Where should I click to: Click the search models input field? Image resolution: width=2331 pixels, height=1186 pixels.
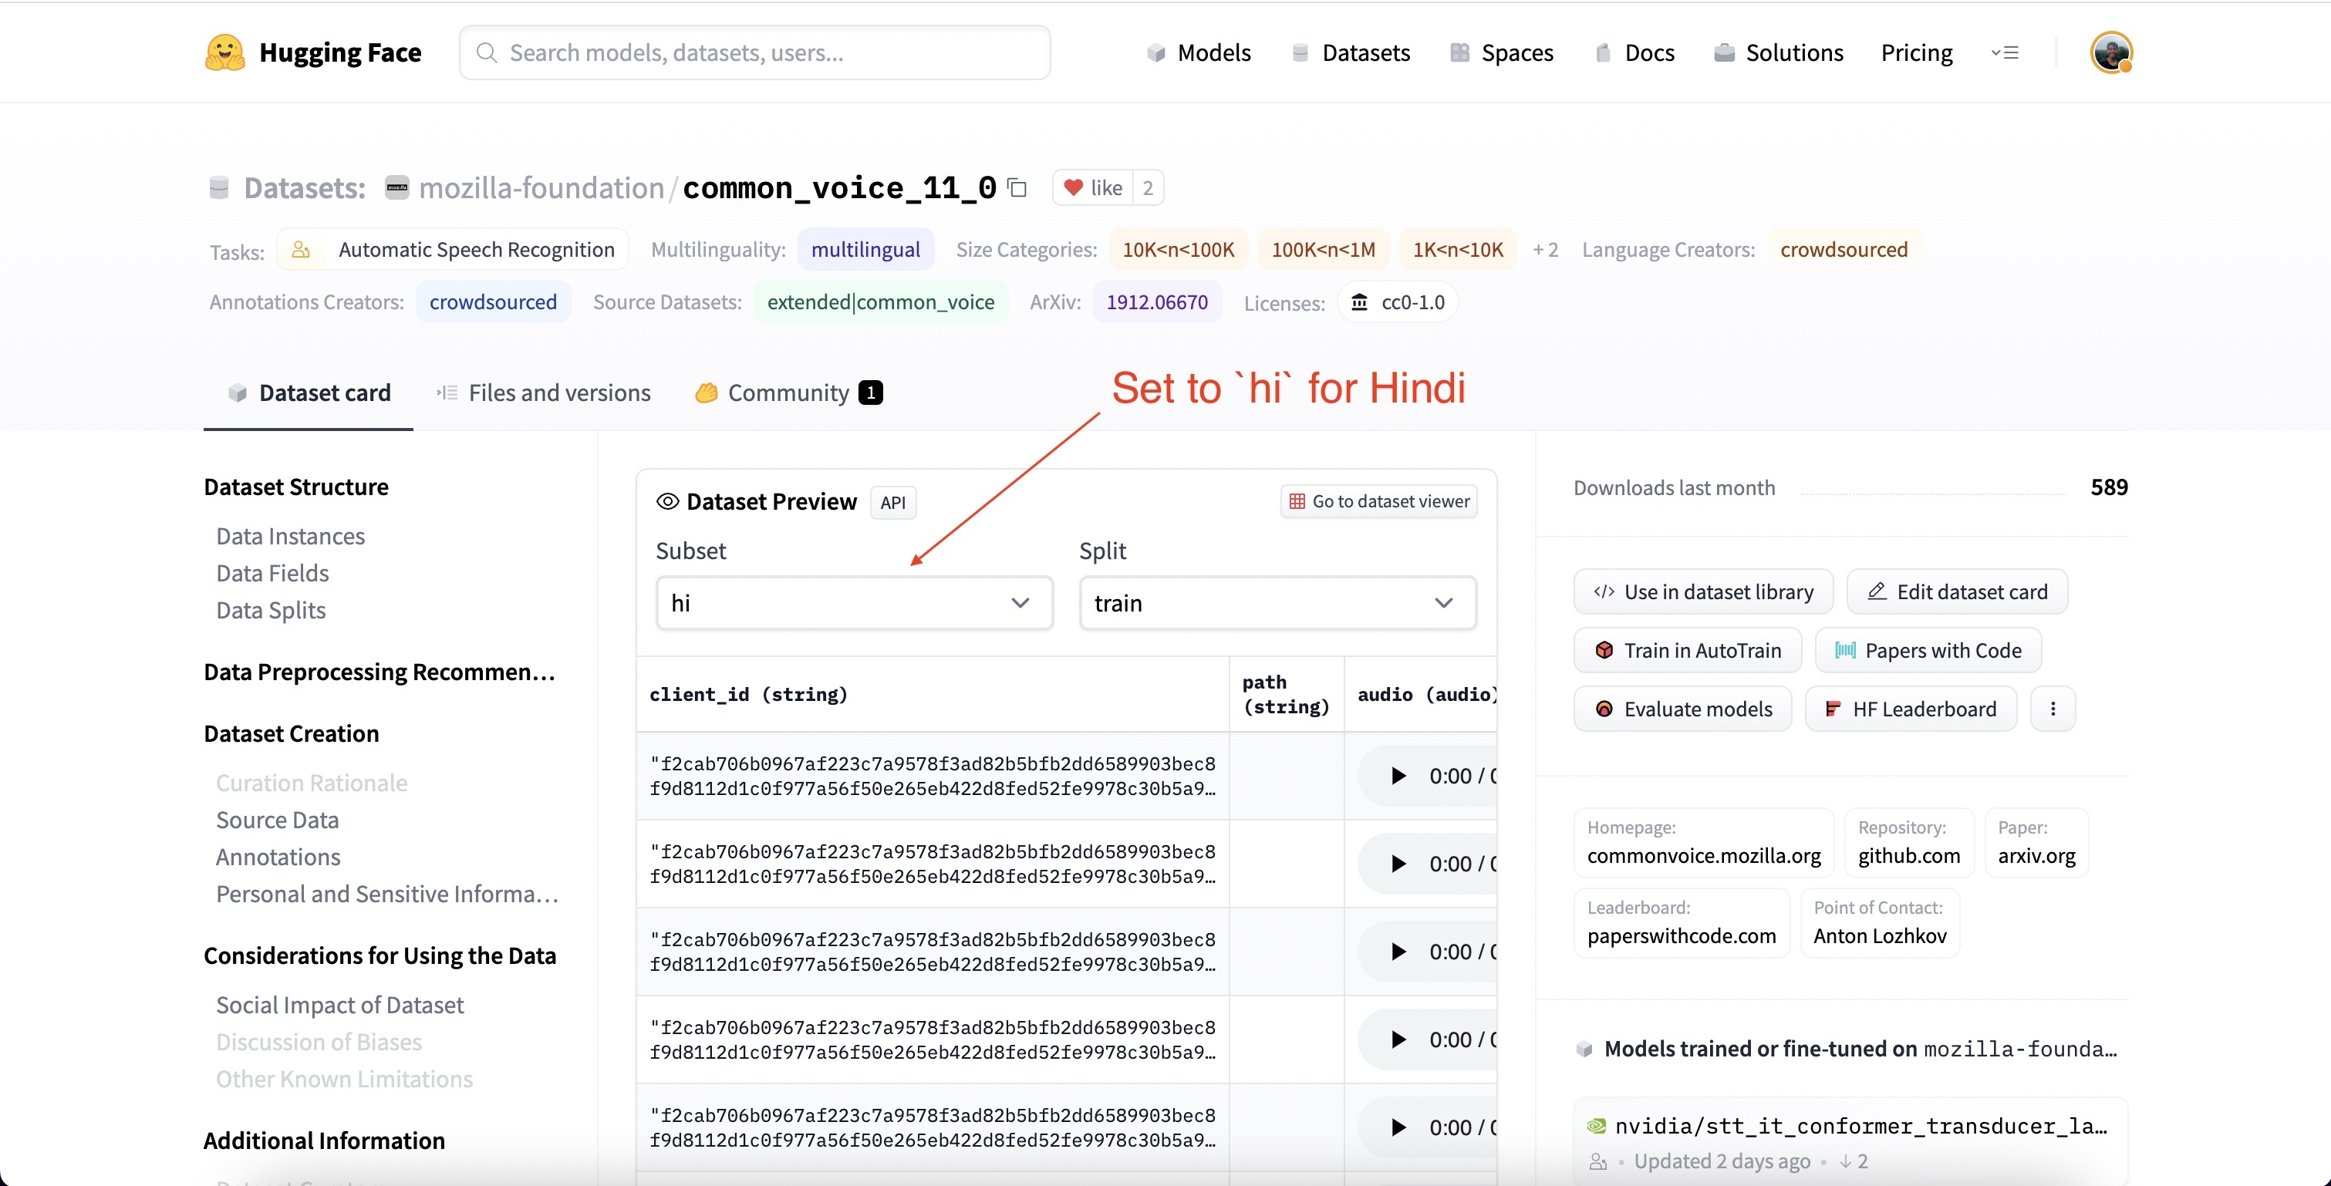tap(754, 52)
